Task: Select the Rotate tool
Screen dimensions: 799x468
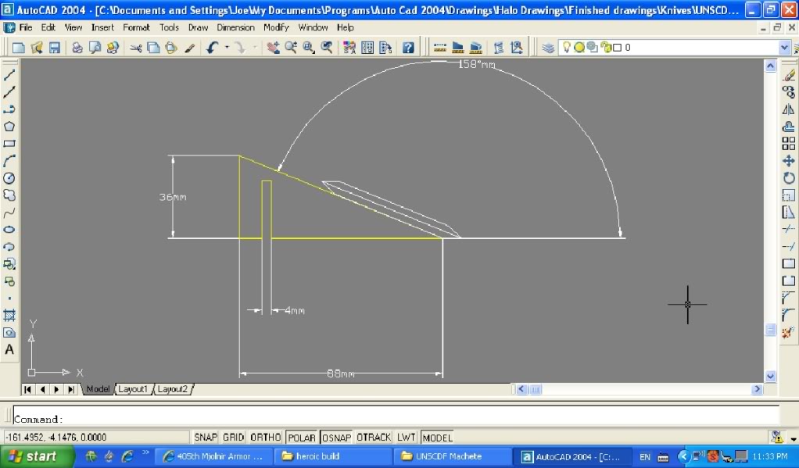Action: (789, 178)
